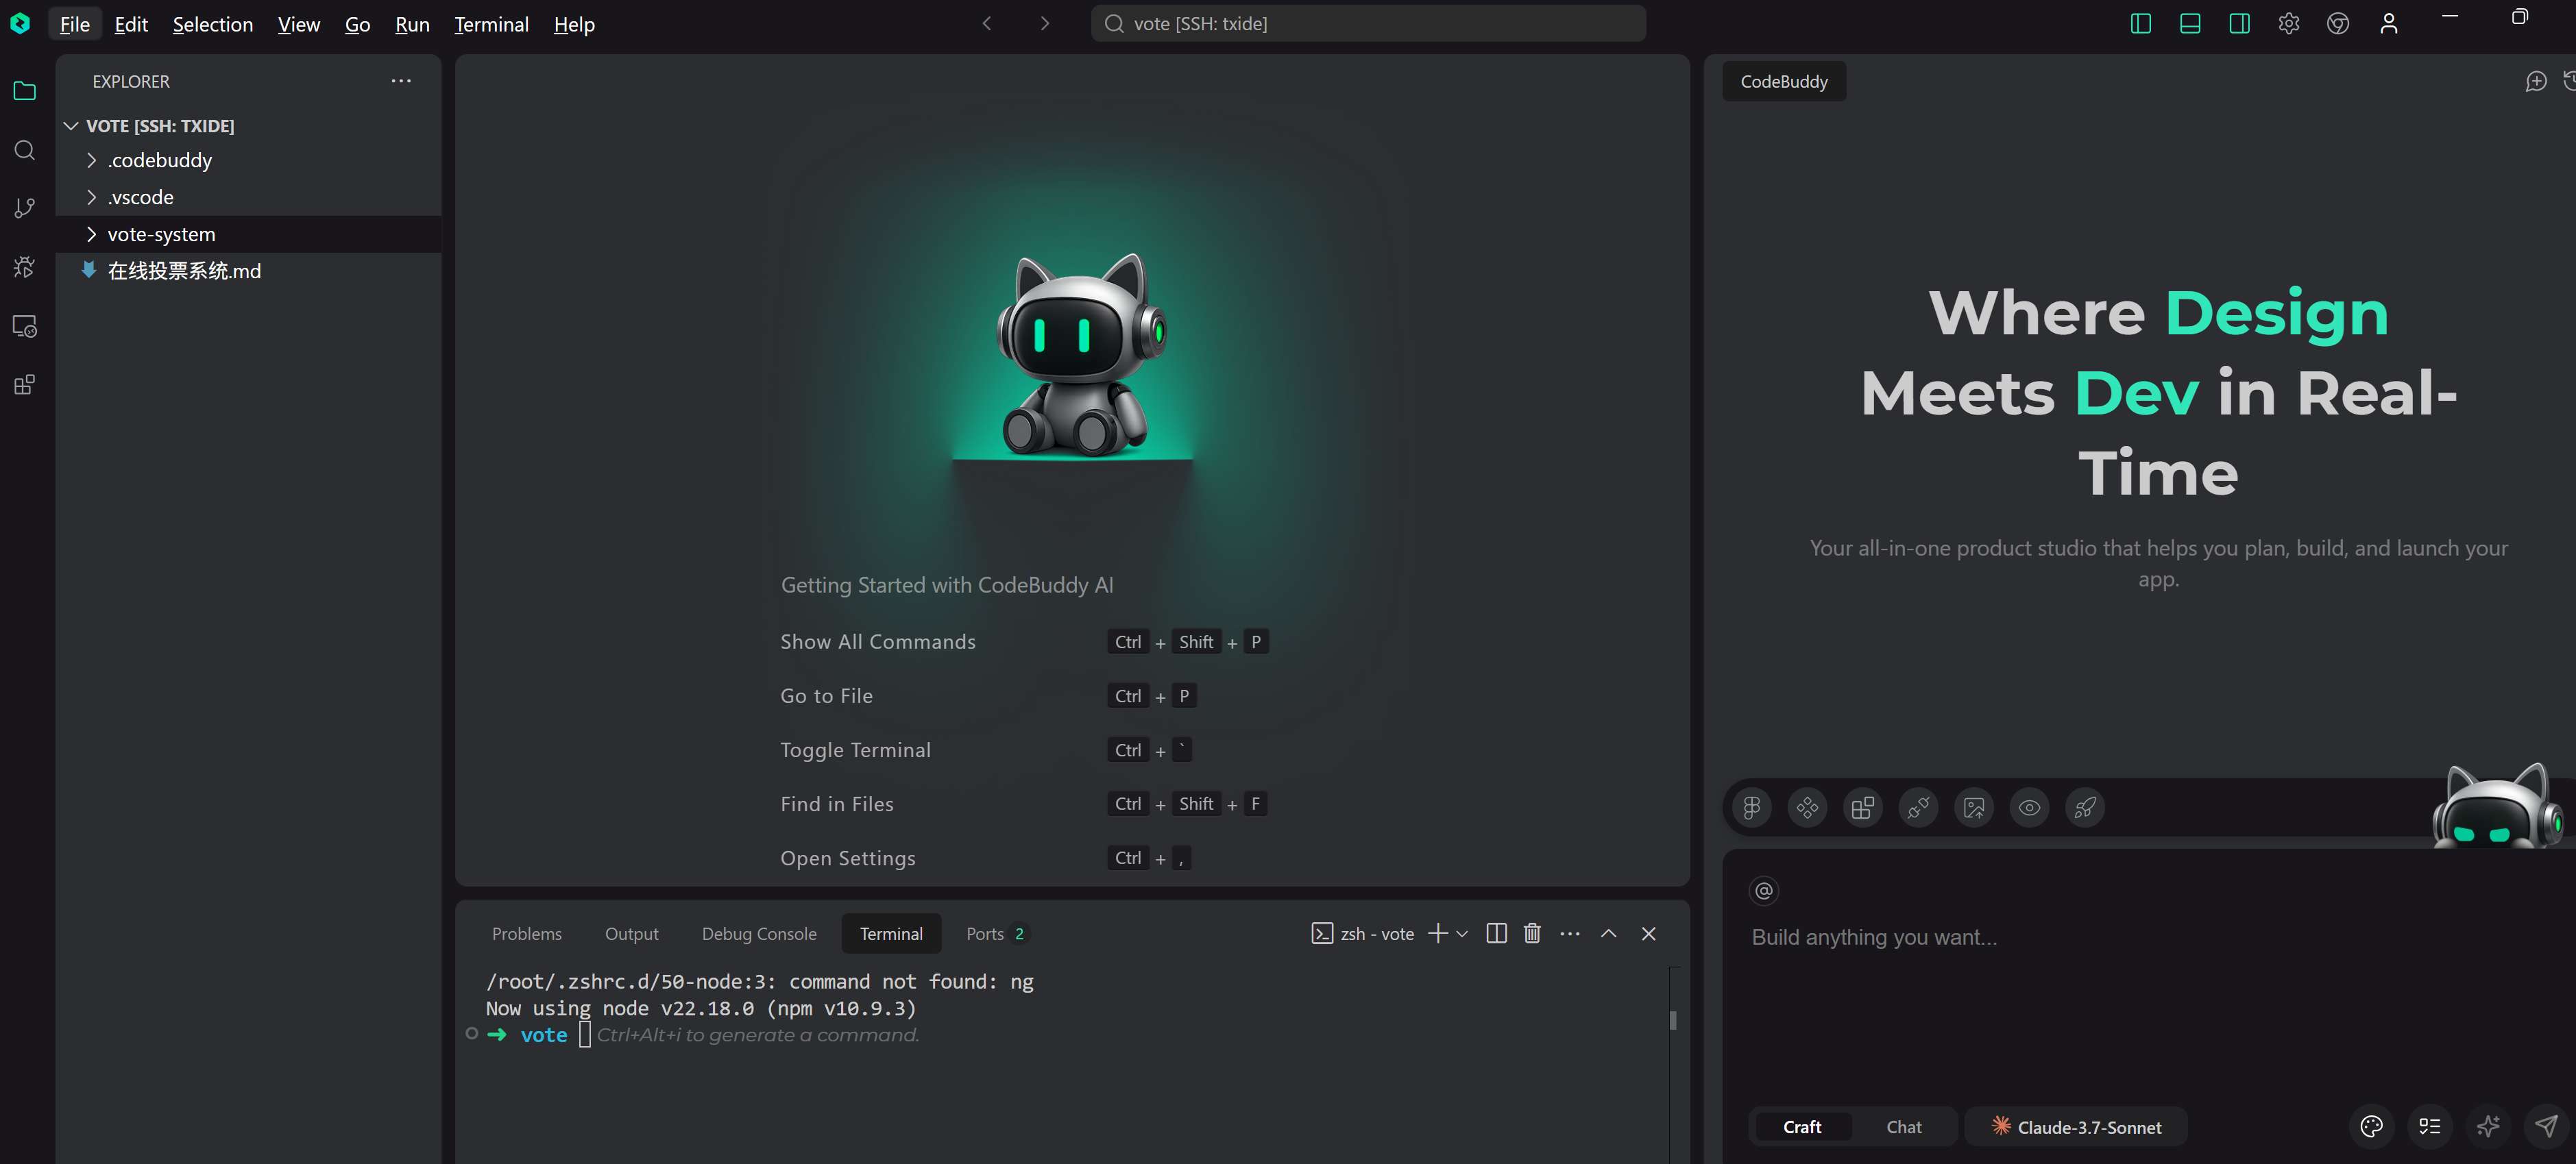
Task: Switch to Chat mode
Action: point(1904,1126)
